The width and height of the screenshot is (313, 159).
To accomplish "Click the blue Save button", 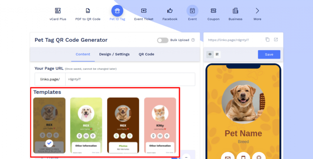I will 269,55.
